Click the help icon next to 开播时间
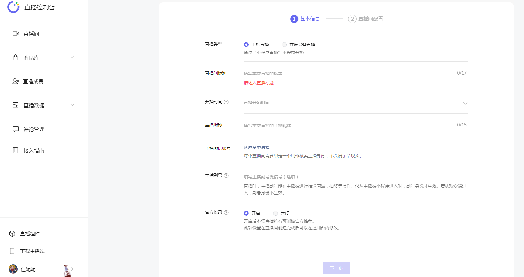This screenshot has height=277, width=524. pyautogui.click(x=226, y=102)
